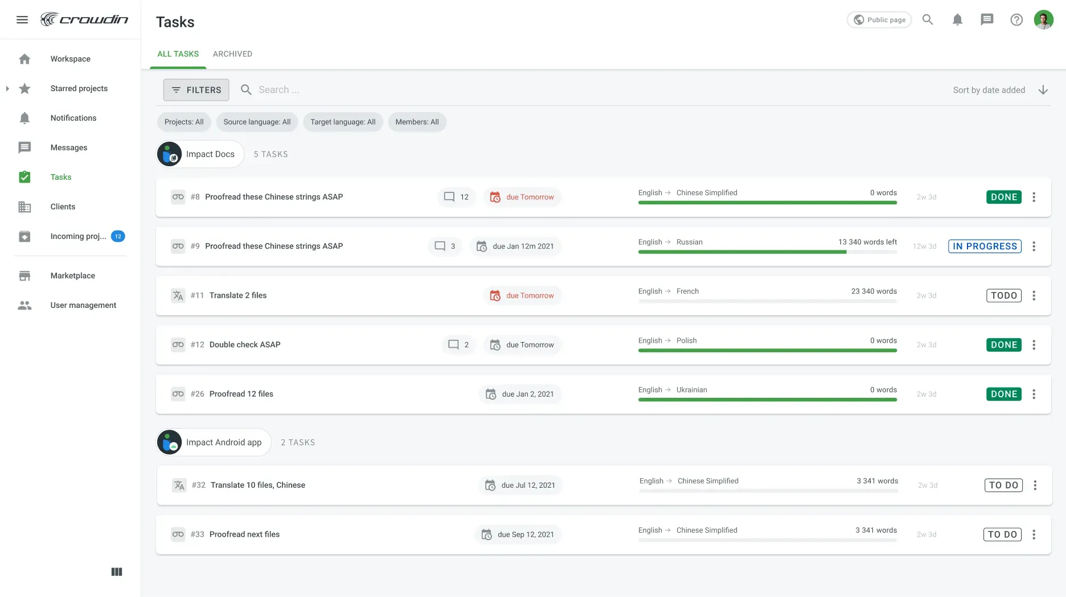Open Messages in the sidebar
Image resolution: width=1066 pixels, height=597 pixels.
tap(68, 147)
